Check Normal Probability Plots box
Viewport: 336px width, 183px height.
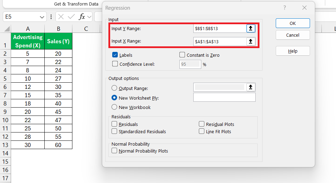pyautogui.click(x=114, y=151)
